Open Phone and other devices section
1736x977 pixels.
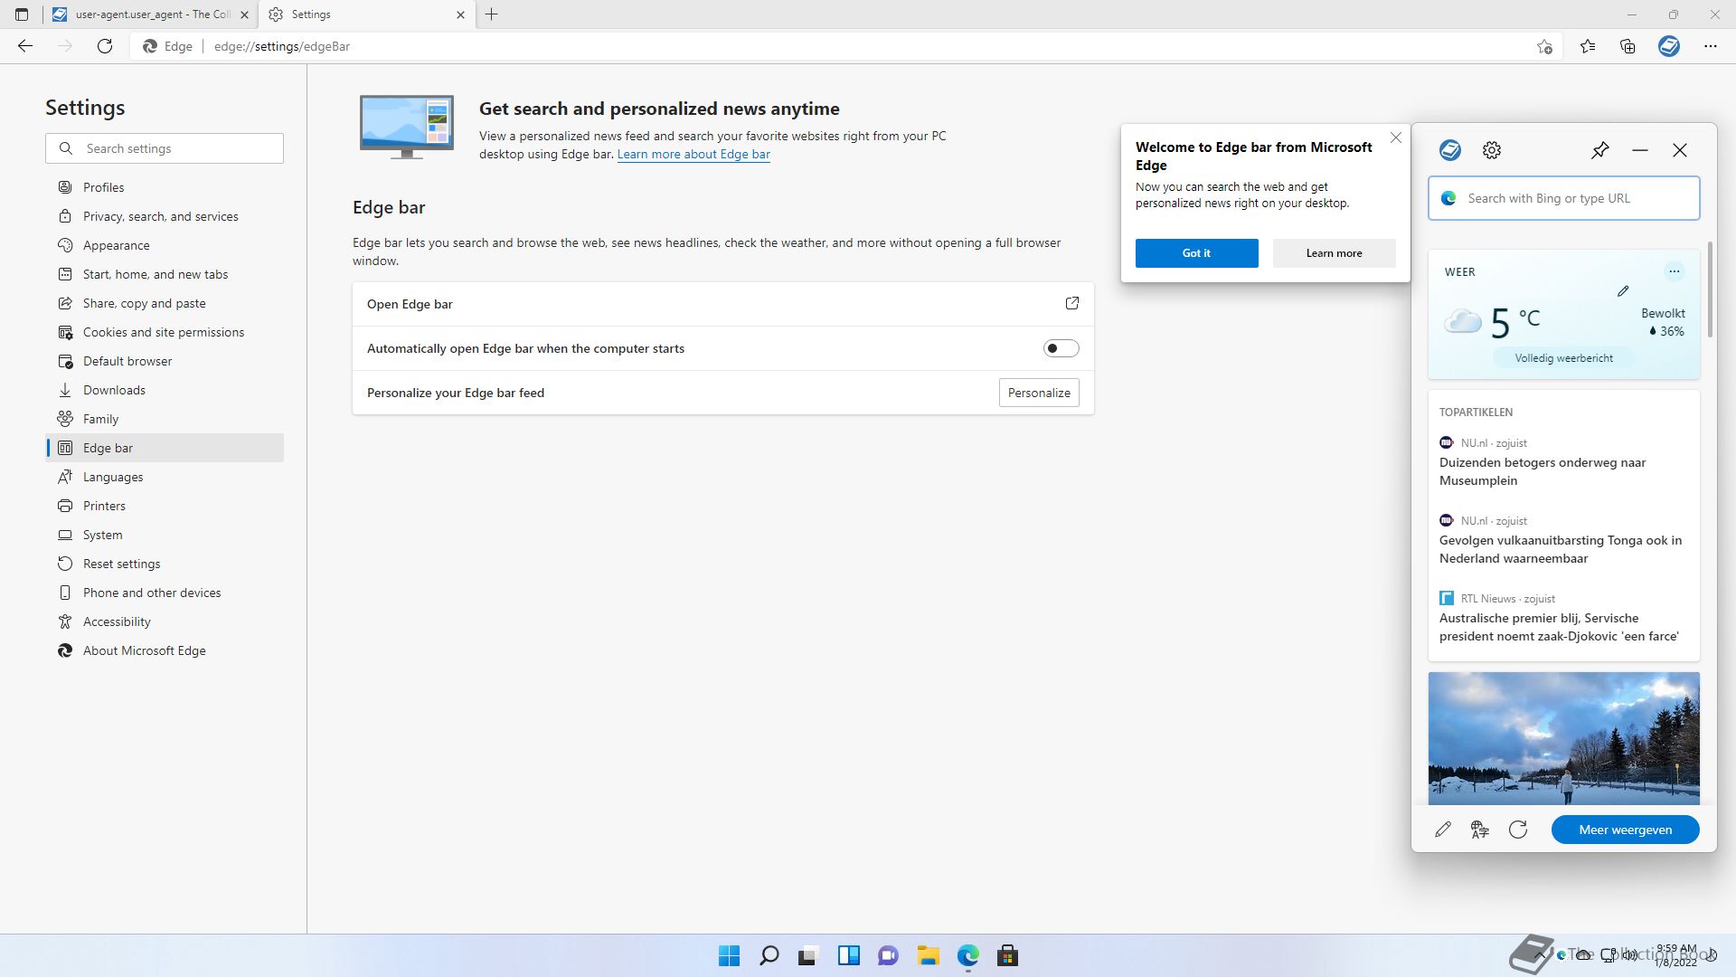coord(165,593)
